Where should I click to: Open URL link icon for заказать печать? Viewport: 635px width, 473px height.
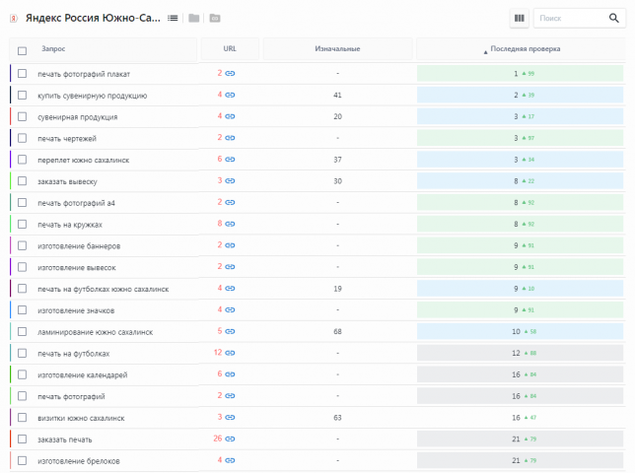click(230, 439)
